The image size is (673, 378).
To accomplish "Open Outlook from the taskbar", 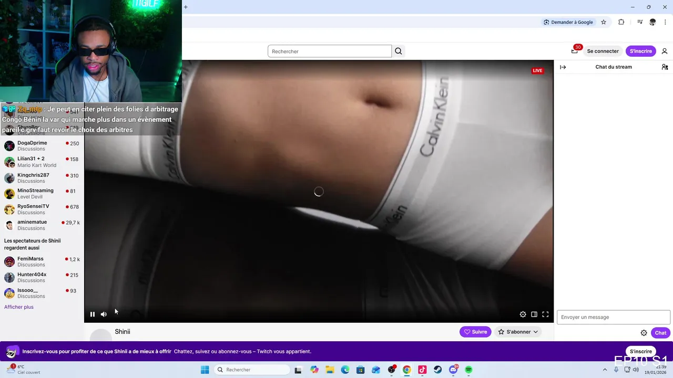I will (376, 370).
